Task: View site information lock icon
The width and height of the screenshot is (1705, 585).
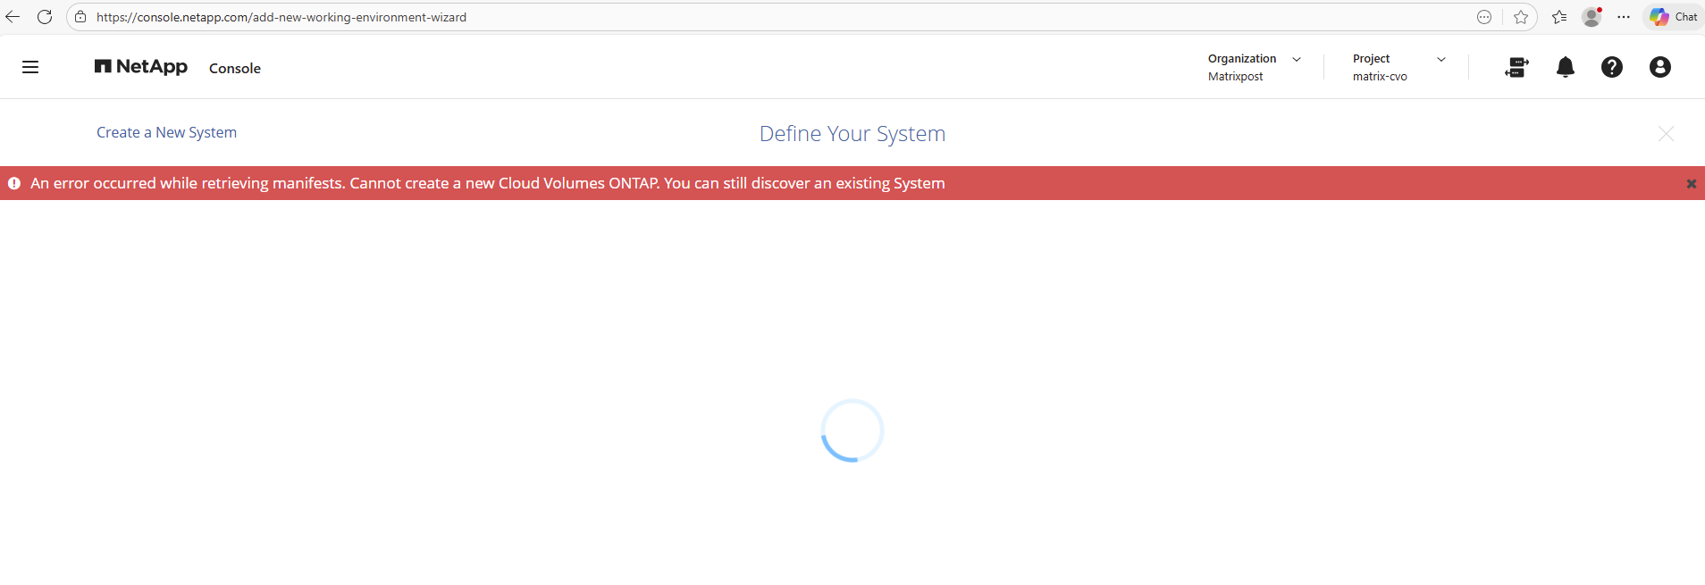Action: point(80,17)
